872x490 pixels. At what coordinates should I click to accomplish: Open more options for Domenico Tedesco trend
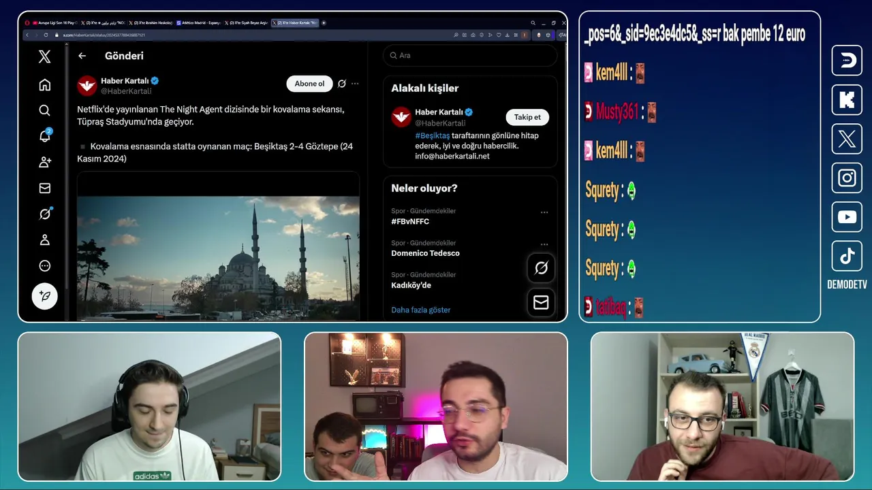[544, 244]
